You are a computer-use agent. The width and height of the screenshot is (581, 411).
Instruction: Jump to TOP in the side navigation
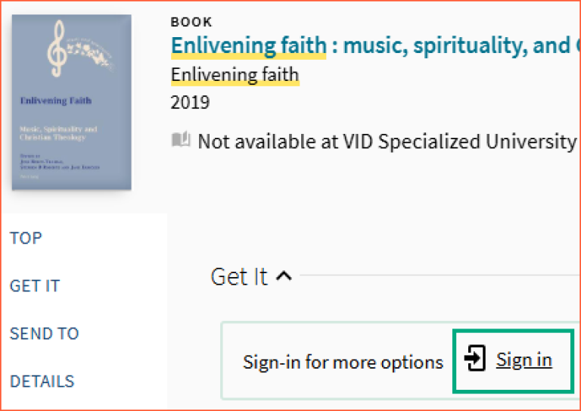26,238
